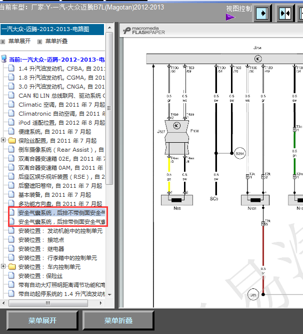Open 当前:一汽大众-迈腾-2012-2013 root node
Screen dimensions: 303x334
tap(57, 60)
